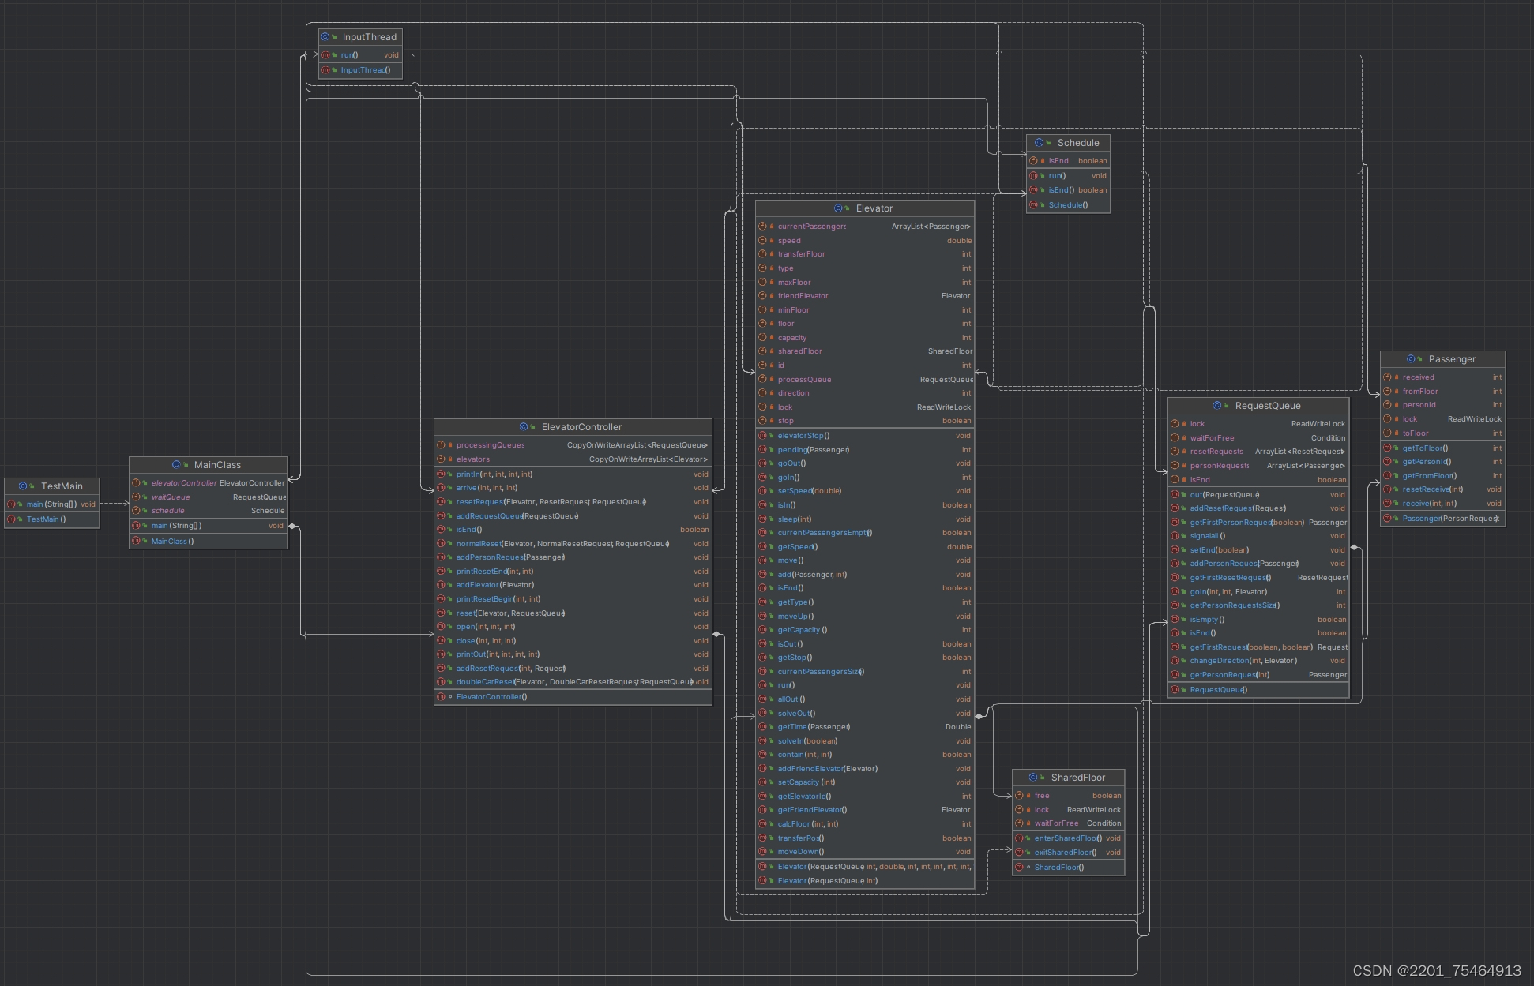Image resolution: width=1534 pixels, height=986 pixels.
Task: Click the class icon beside SharedFloor title
Action: 1033,778
